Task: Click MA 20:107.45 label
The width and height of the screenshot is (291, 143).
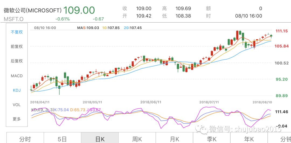Action: pos(133,28)
